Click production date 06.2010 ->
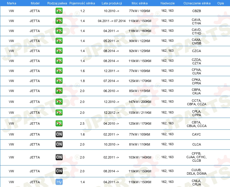 (111, 91)
